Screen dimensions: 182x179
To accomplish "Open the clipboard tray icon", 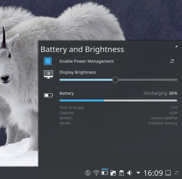I will [x=122, y=173].
